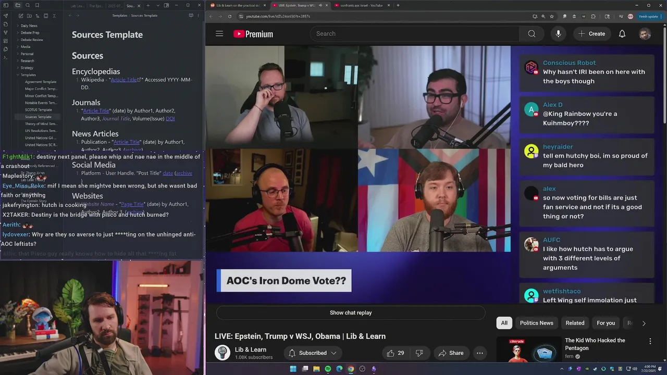Click Show chat replay button
Image resolution: width=667 pixels, height=375 pixels.
pos(351,313)
